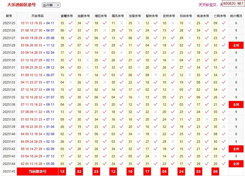Click kill number 29 under 昔瞳杀号 row 2025128

click(x=62, y=45)
